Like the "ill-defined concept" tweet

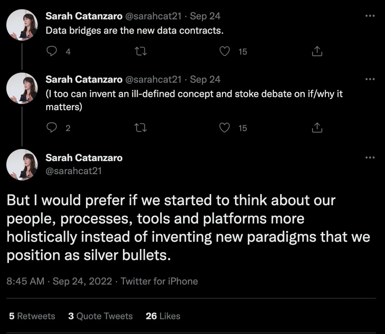click(x=224, y=128)
